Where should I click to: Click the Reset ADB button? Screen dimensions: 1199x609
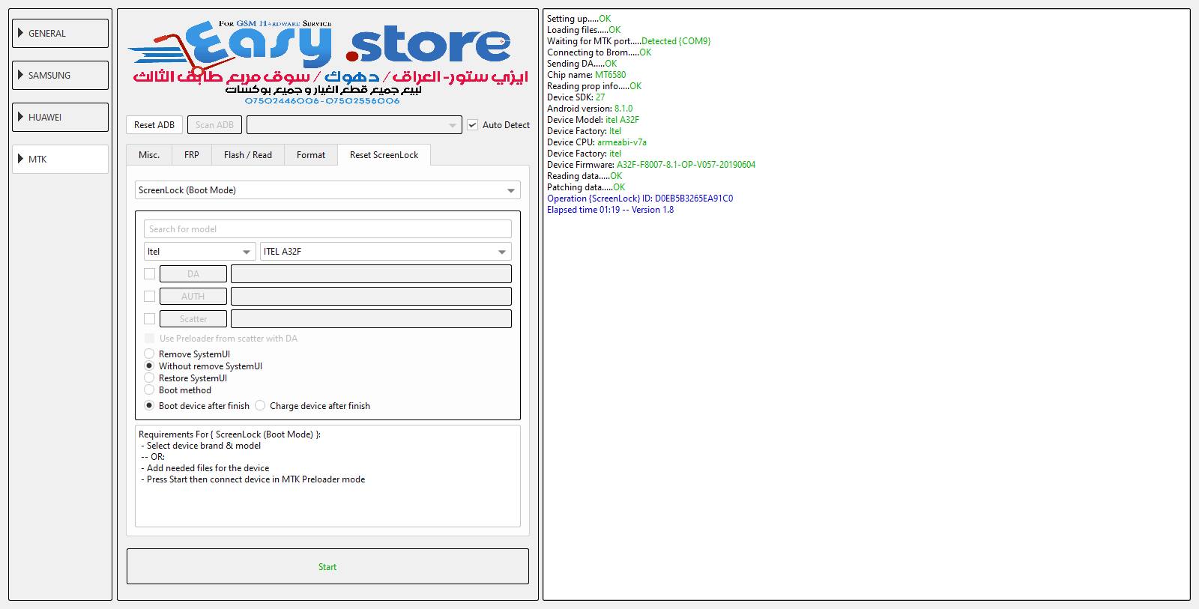pyautogui.click(x=154, y=125)
